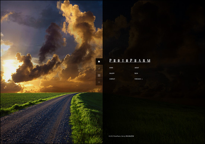
Task: Open THE MOLITOR link in the footer
Action: [130, 136]
